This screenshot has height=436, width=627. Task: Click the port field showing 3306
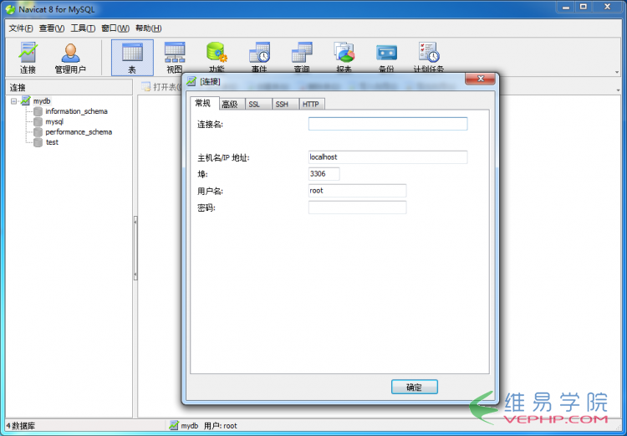[324, 174]
